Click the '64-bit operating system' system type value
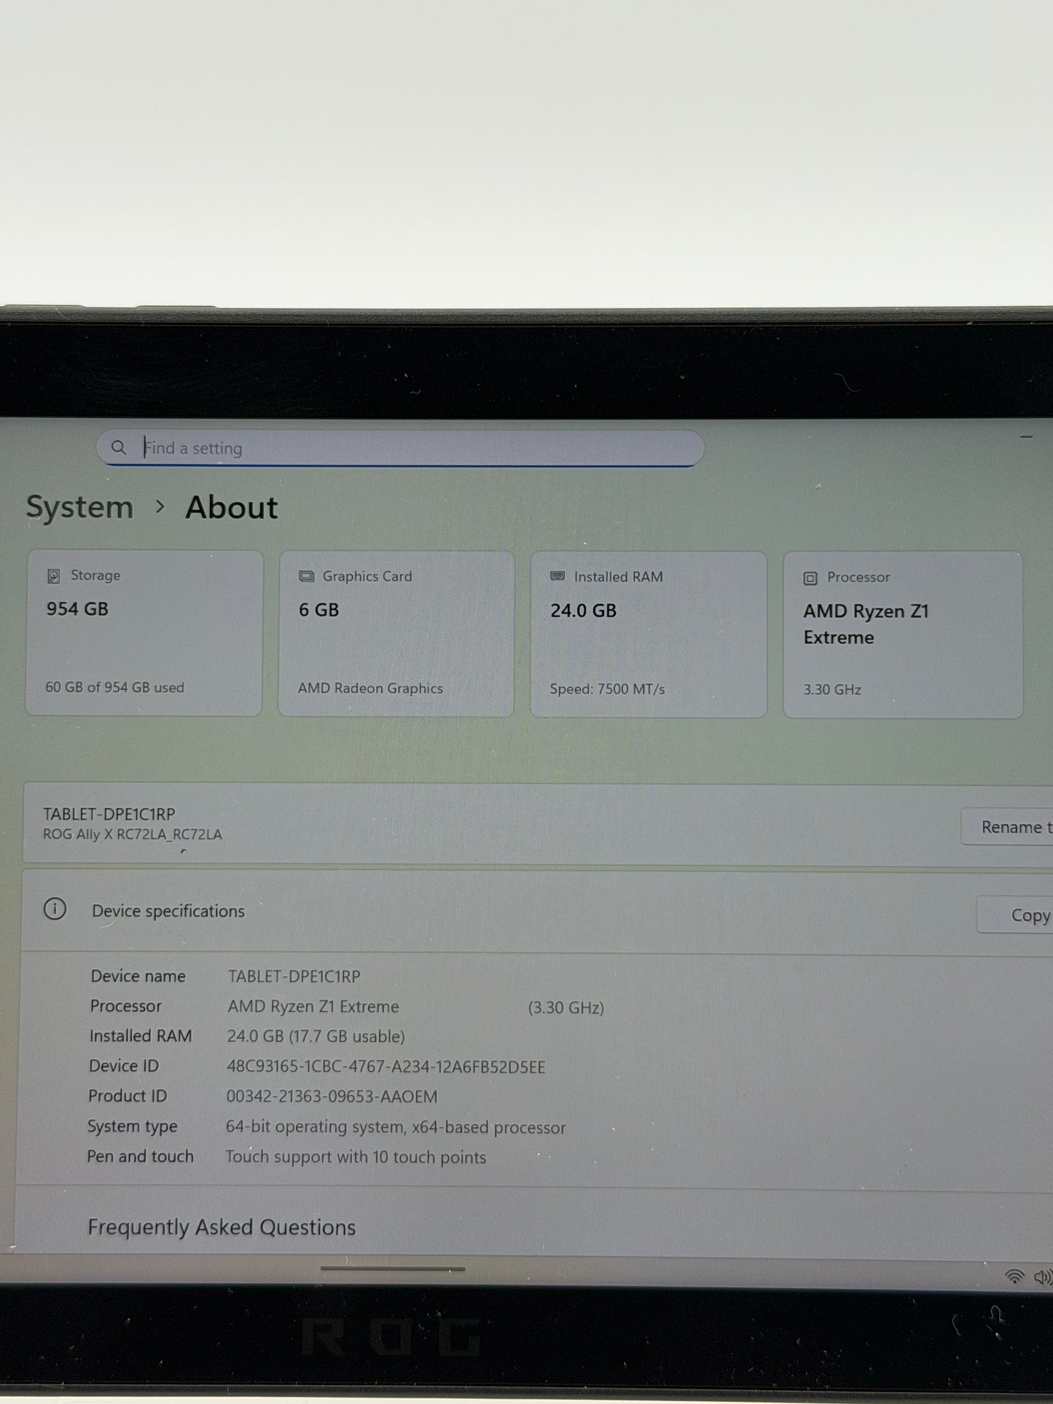 point(396,1127)
